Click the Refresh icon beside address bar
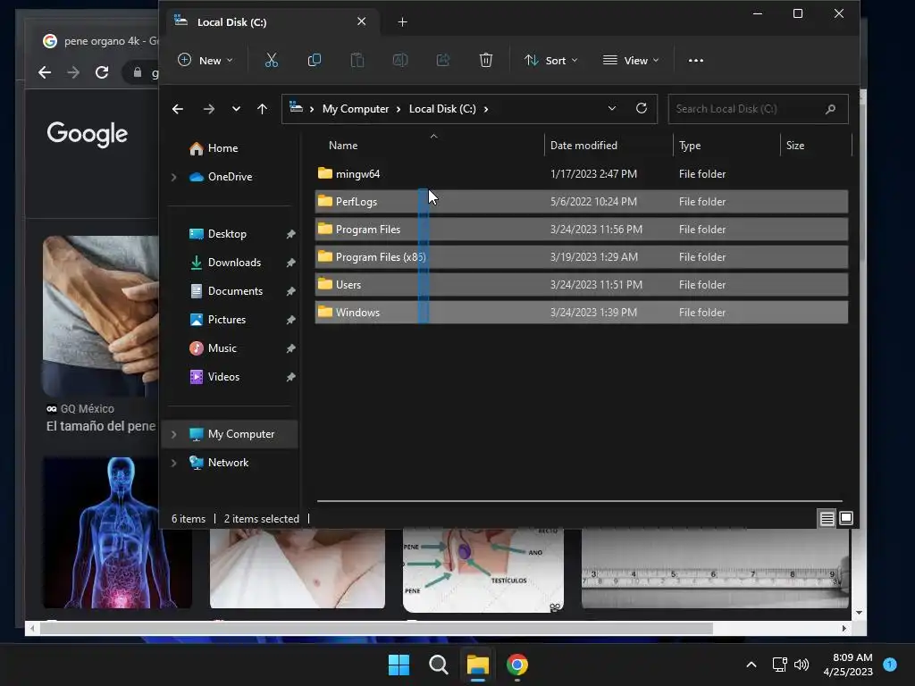Image resolution: width=915 pixels, height=686 pixels. (641, 108)
